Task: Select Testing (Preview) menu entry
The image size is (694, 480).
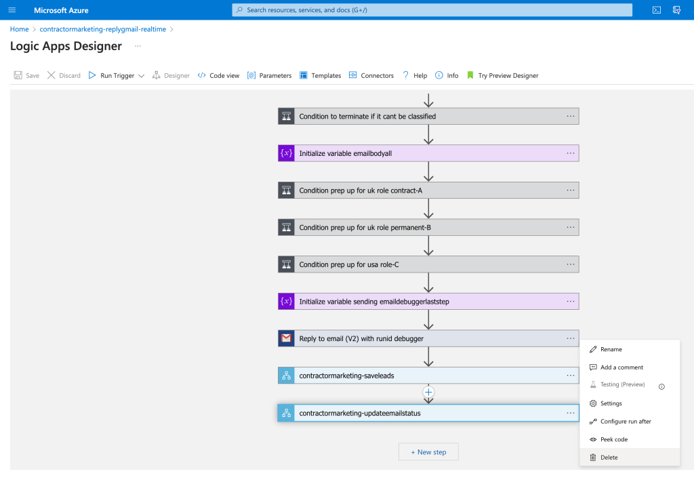Action: pos(622,384)
